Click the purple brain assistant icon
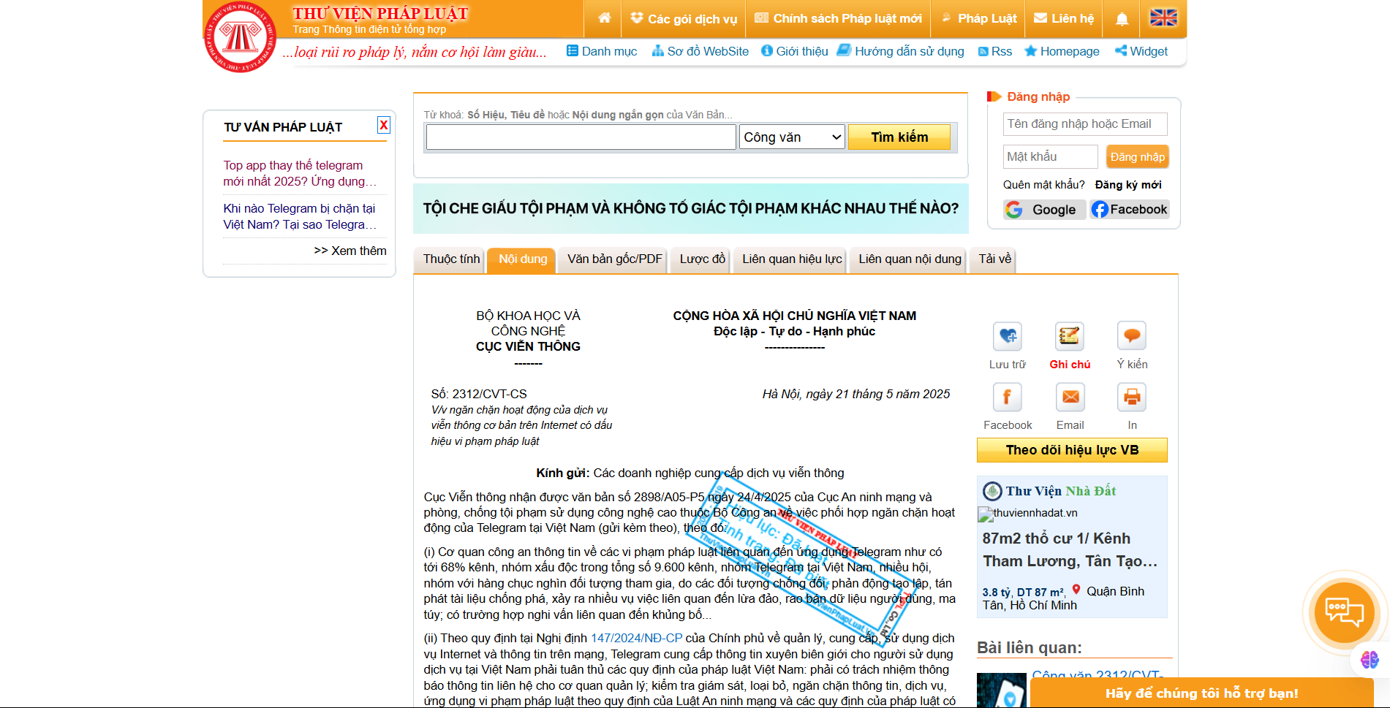The width and height of the screenshot is (1390, 708). click(x=1370, y=660)
